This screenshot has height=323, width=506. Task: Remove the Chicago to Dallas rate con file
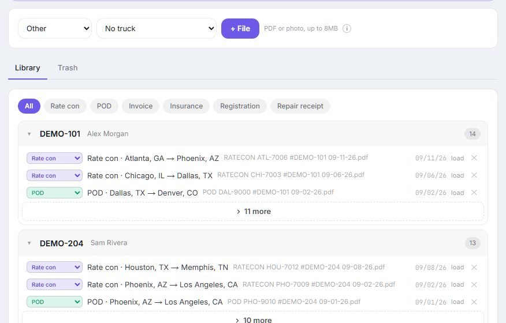(x=474, y=175)
